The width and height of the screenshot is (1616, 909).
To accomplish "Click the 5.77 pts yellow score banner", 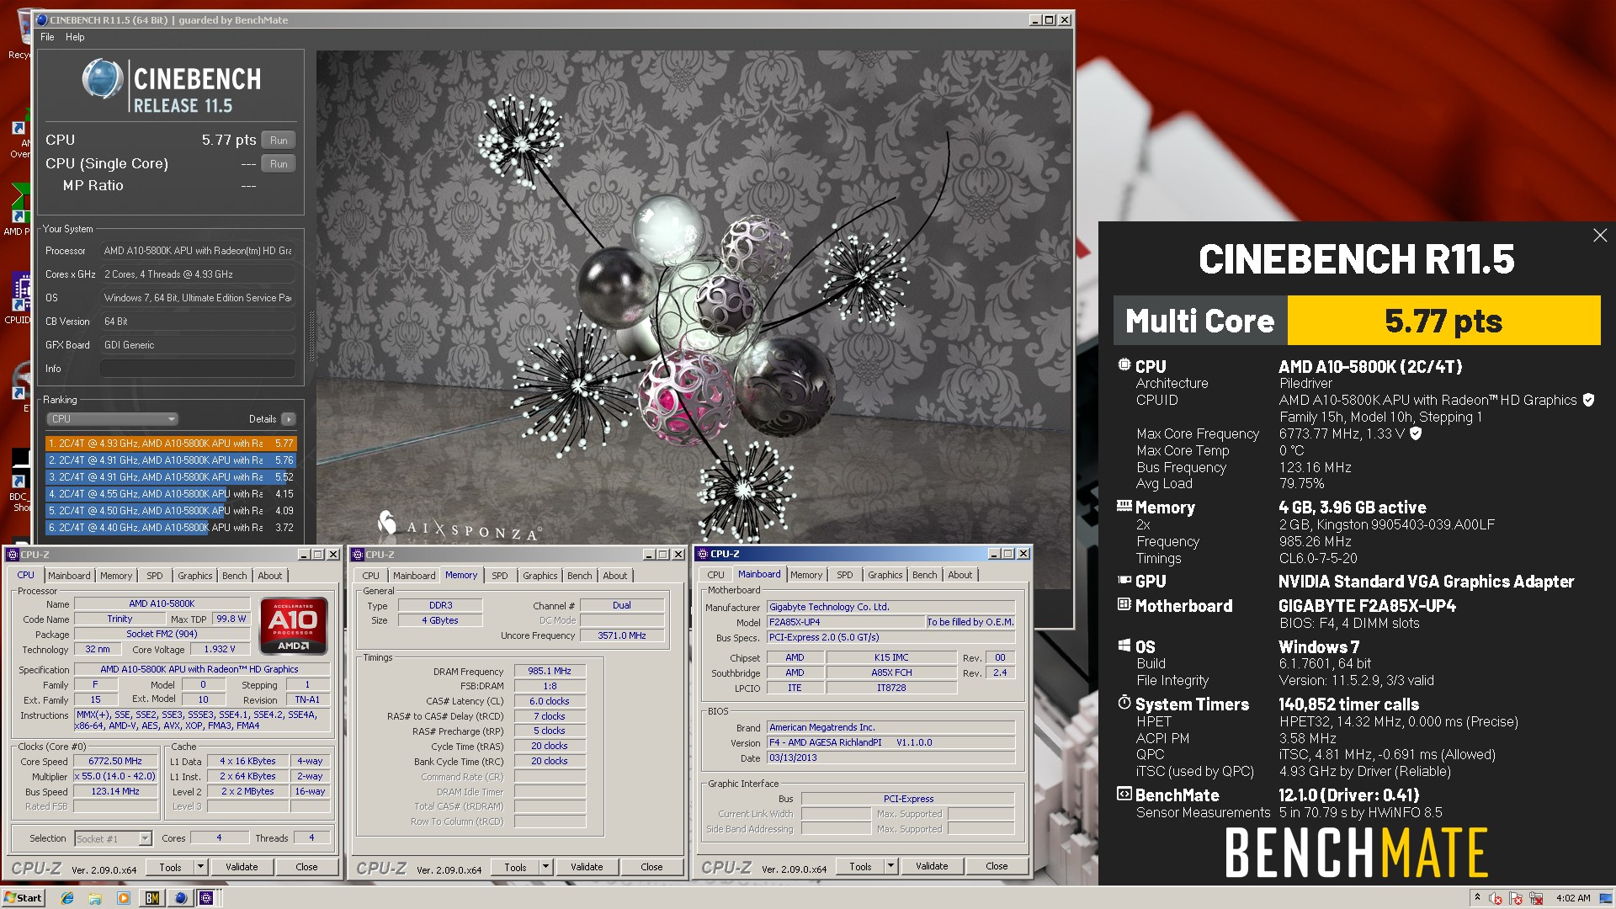I will (x=1443, y=321).
